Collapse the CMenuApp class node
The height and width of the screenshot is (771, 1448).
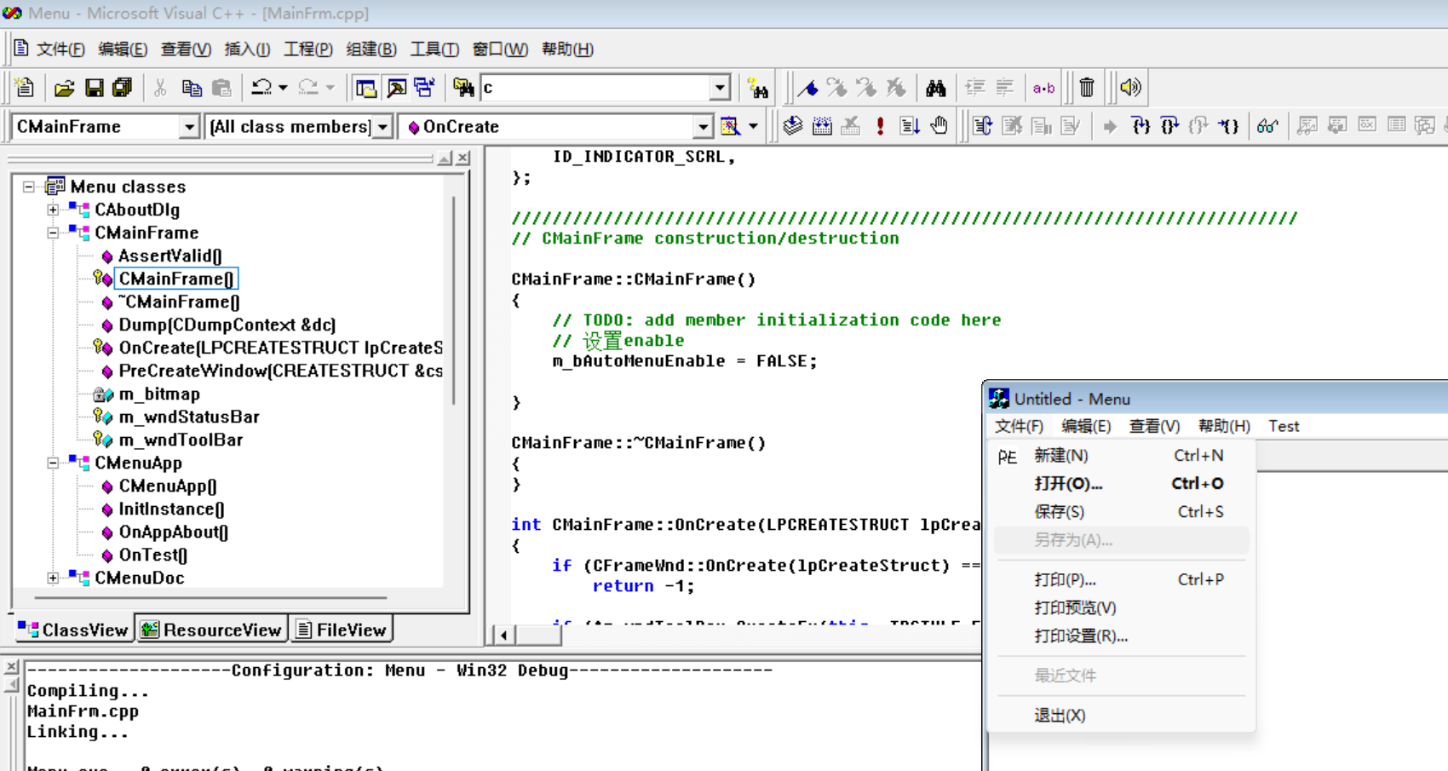(x=53, y=463)
